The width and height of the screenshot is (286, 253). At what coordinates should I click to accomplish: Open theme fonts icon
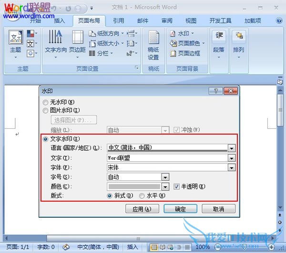[x=32, y=44]
